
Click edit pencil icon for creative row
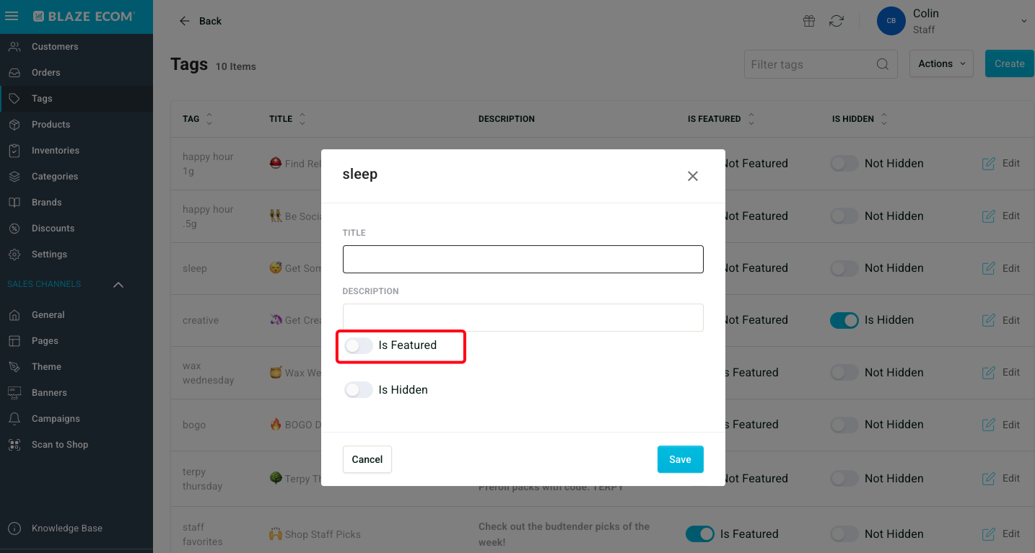click(x=989, y=320)
